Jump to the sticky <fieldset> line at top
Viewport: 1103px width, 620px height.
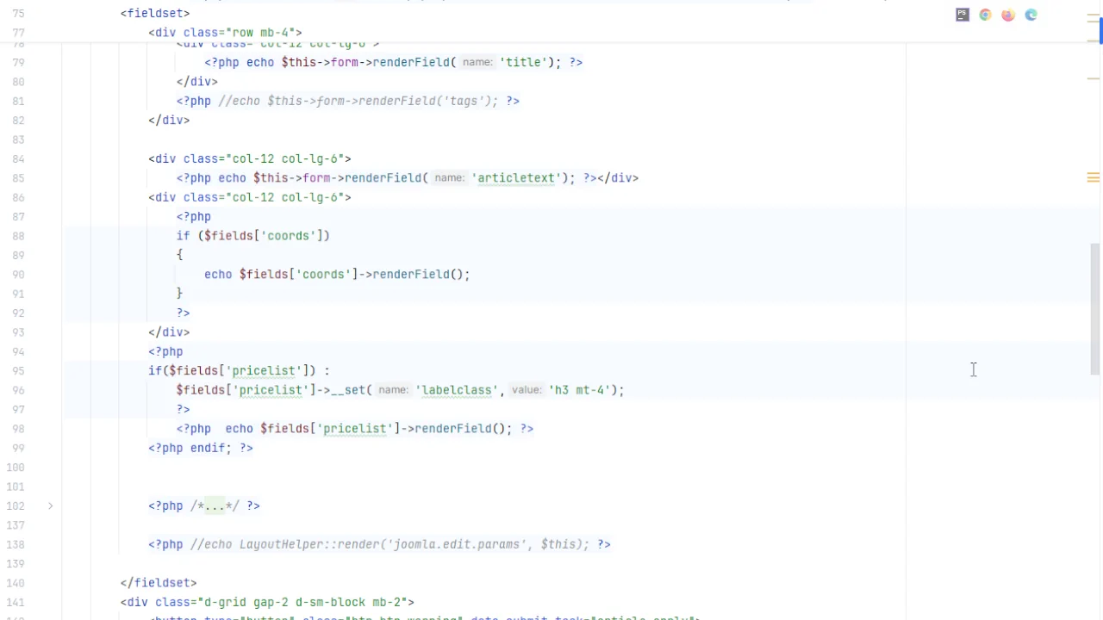tap(155, 13)
